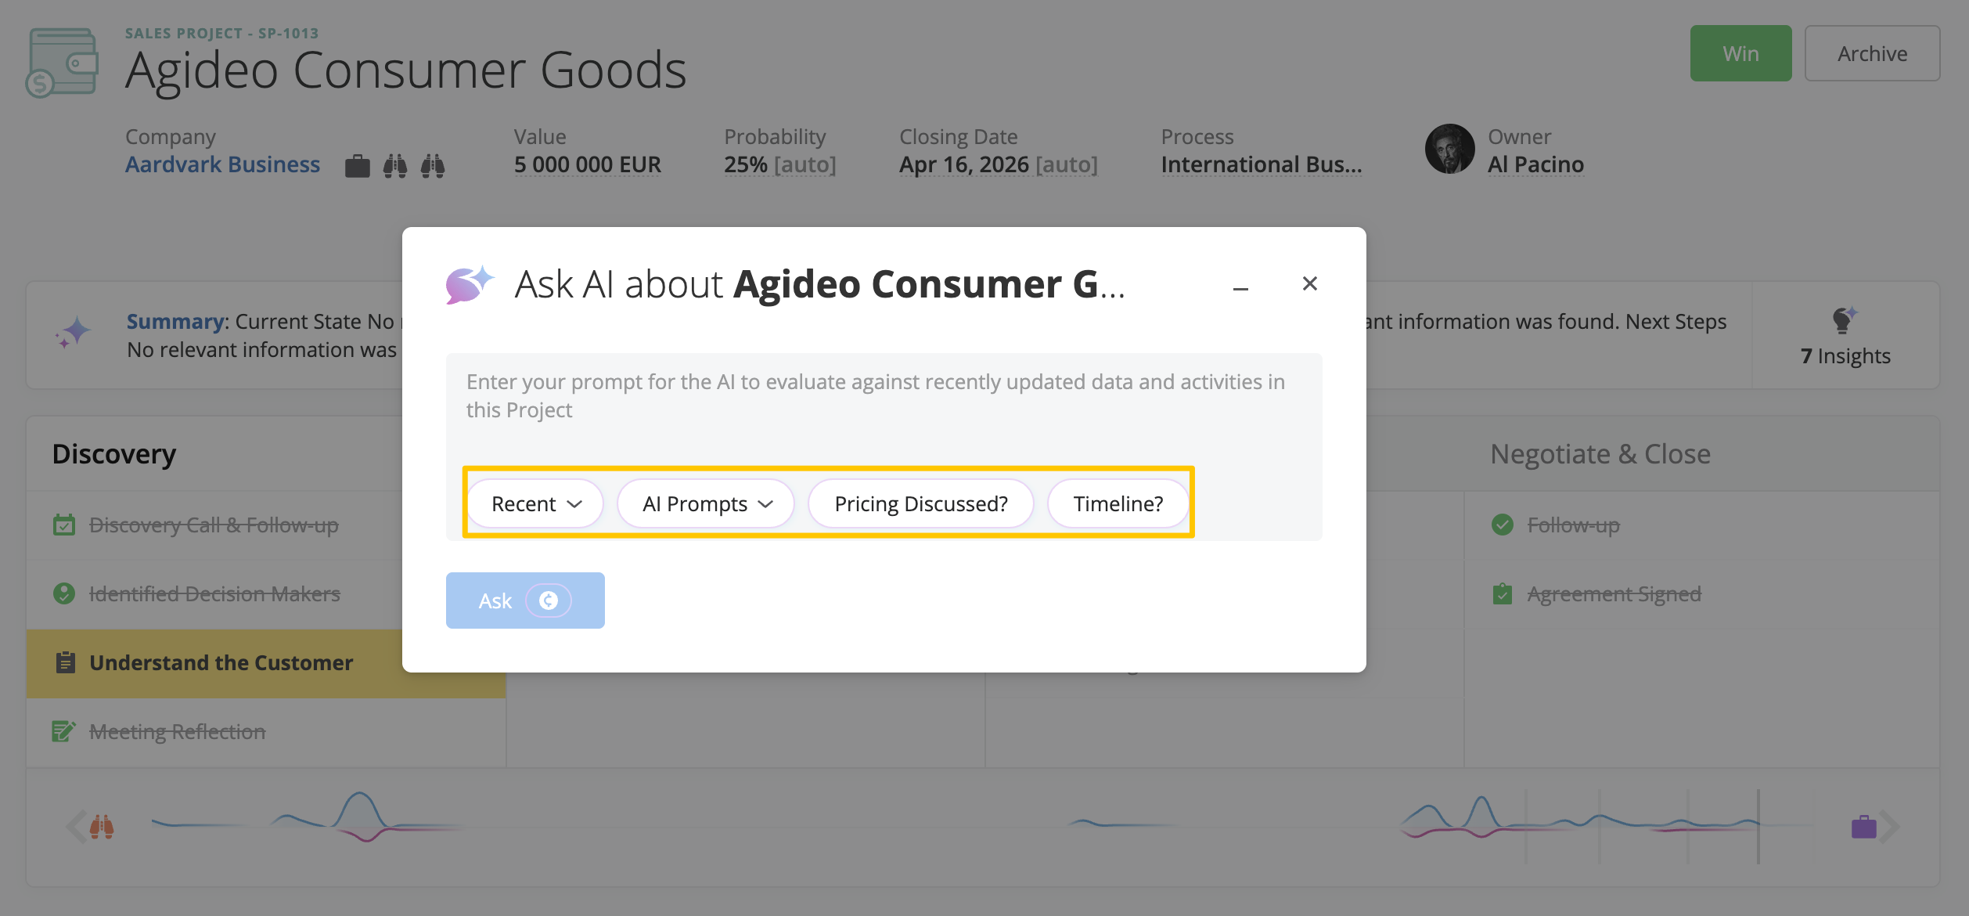
Task: Open the AI Prompts dropdown
Action: click(x=707, y=503)
